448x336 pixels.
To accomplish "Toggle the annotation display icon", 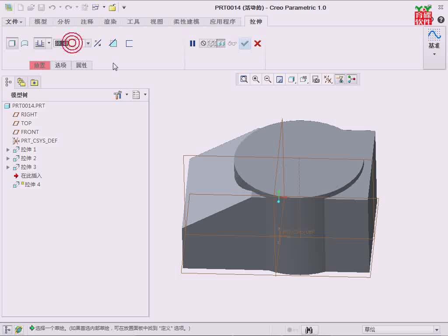I will pos(340,80).
